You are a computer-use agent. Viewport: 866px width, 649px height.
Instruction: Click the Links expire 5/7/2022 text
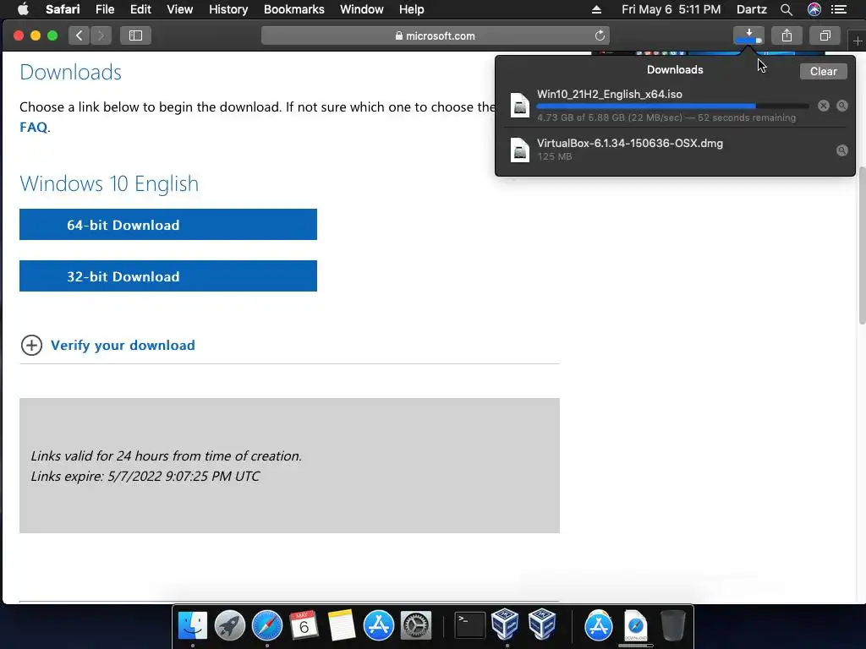coord(145,476)
